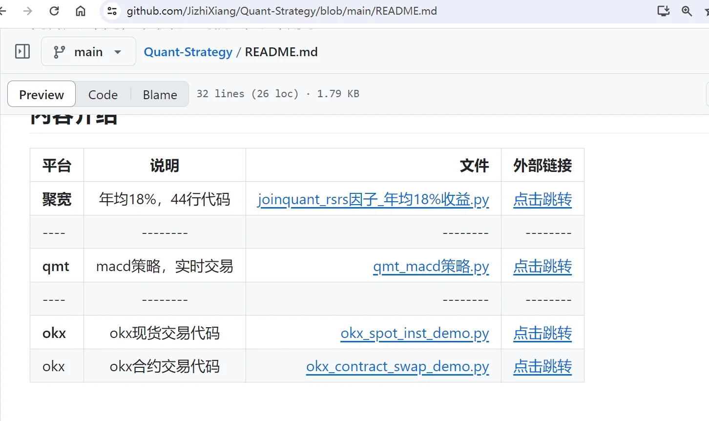
Task: Open the qmt_macd策略.py file link
Action: [x=431, y=266]
